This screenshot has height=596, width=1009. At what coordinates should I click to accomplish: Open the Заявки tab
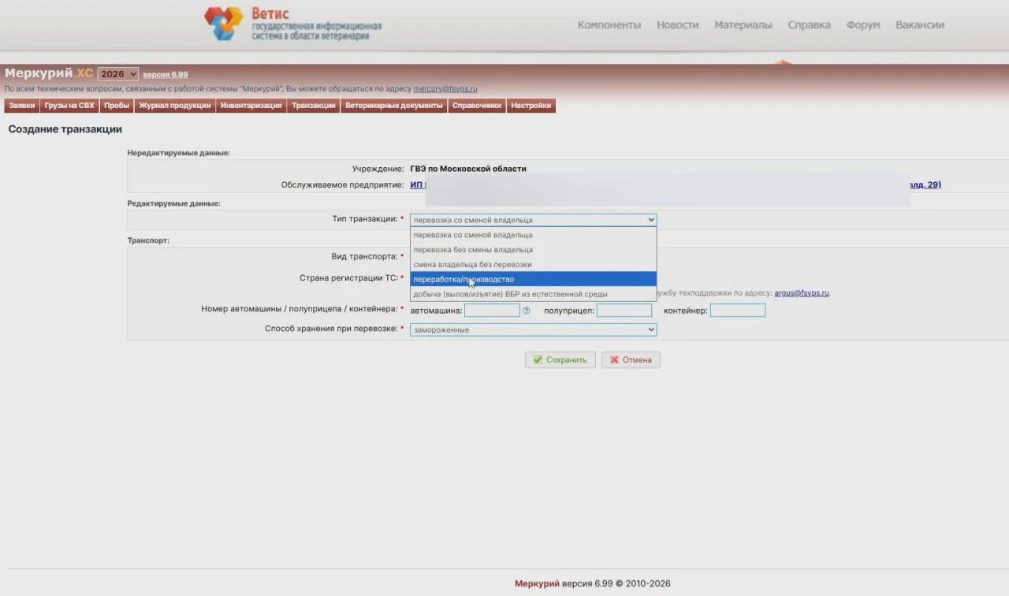[x=22, y=106]
